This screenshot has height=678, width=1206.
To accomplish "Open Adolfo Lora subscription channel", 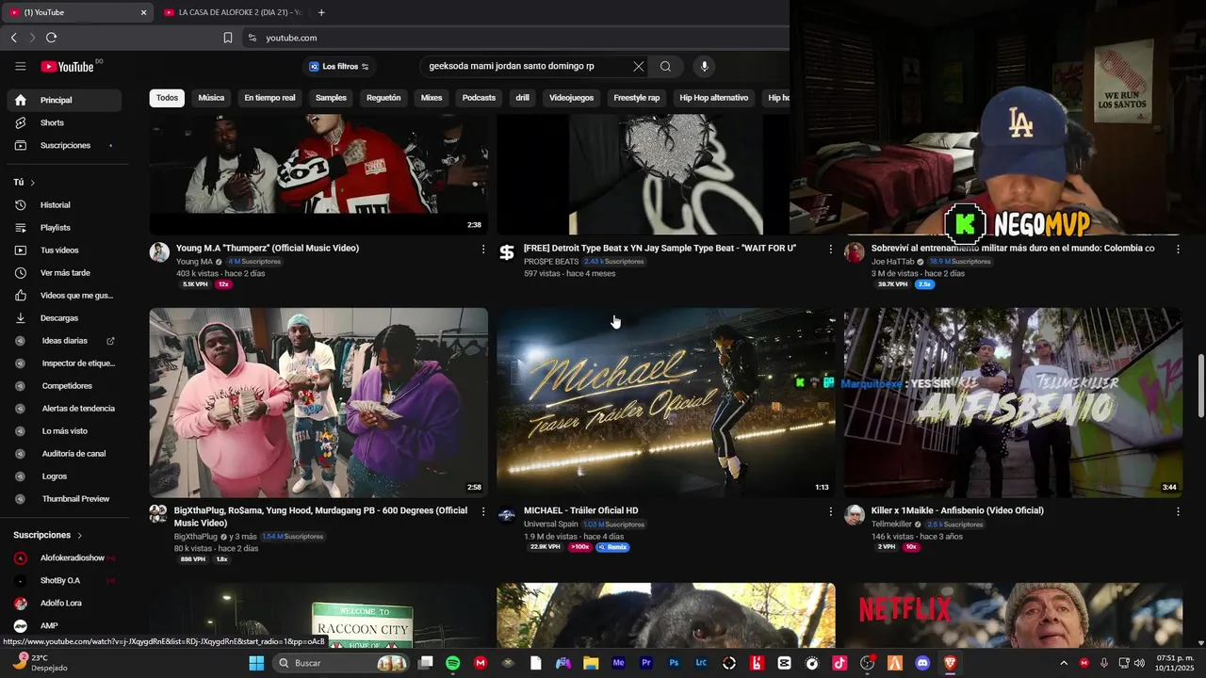I will coord(64,603).
